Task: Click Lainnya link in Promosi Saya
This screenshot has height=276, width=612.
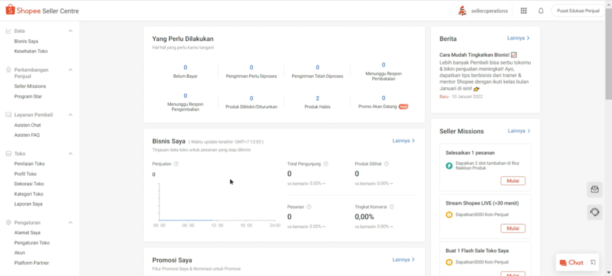Action: coord(403,260)
